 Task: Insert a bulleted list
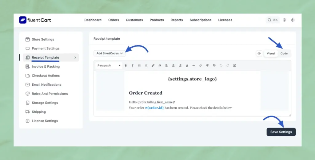click(x=139, y=65)
